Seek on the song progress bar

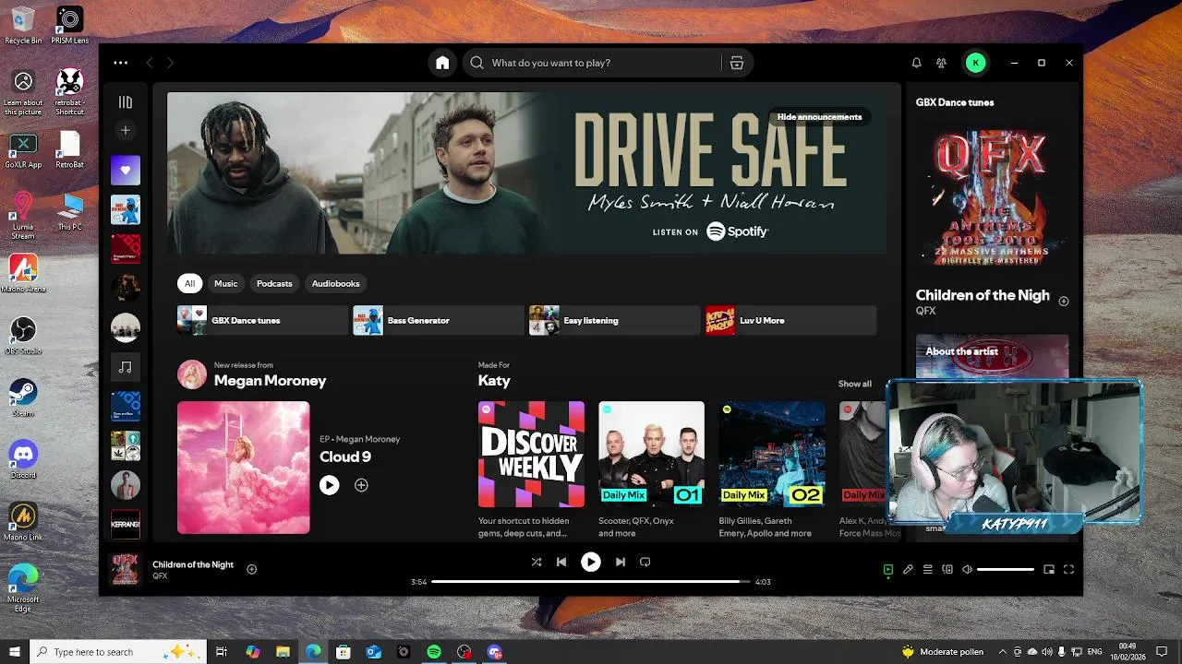coord(591,582)
